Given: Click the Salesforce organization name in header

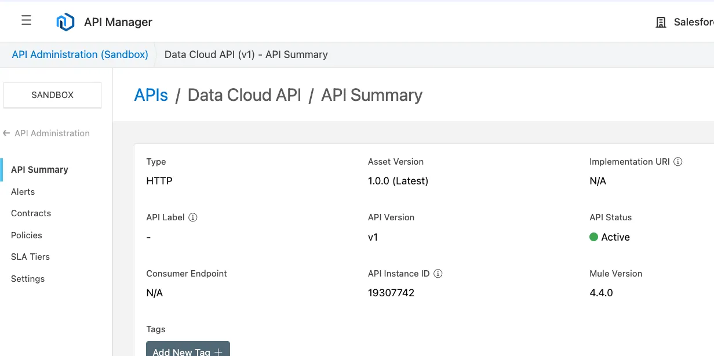Looking at the screenshot, I should (x=694, y=23).
